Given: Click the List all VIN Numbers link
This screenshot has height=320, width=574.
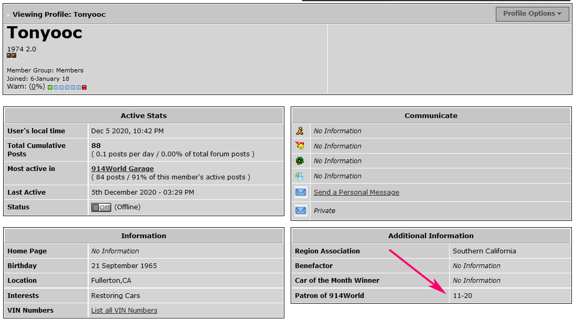Looking at the screenshot, I should click(124, 311).
